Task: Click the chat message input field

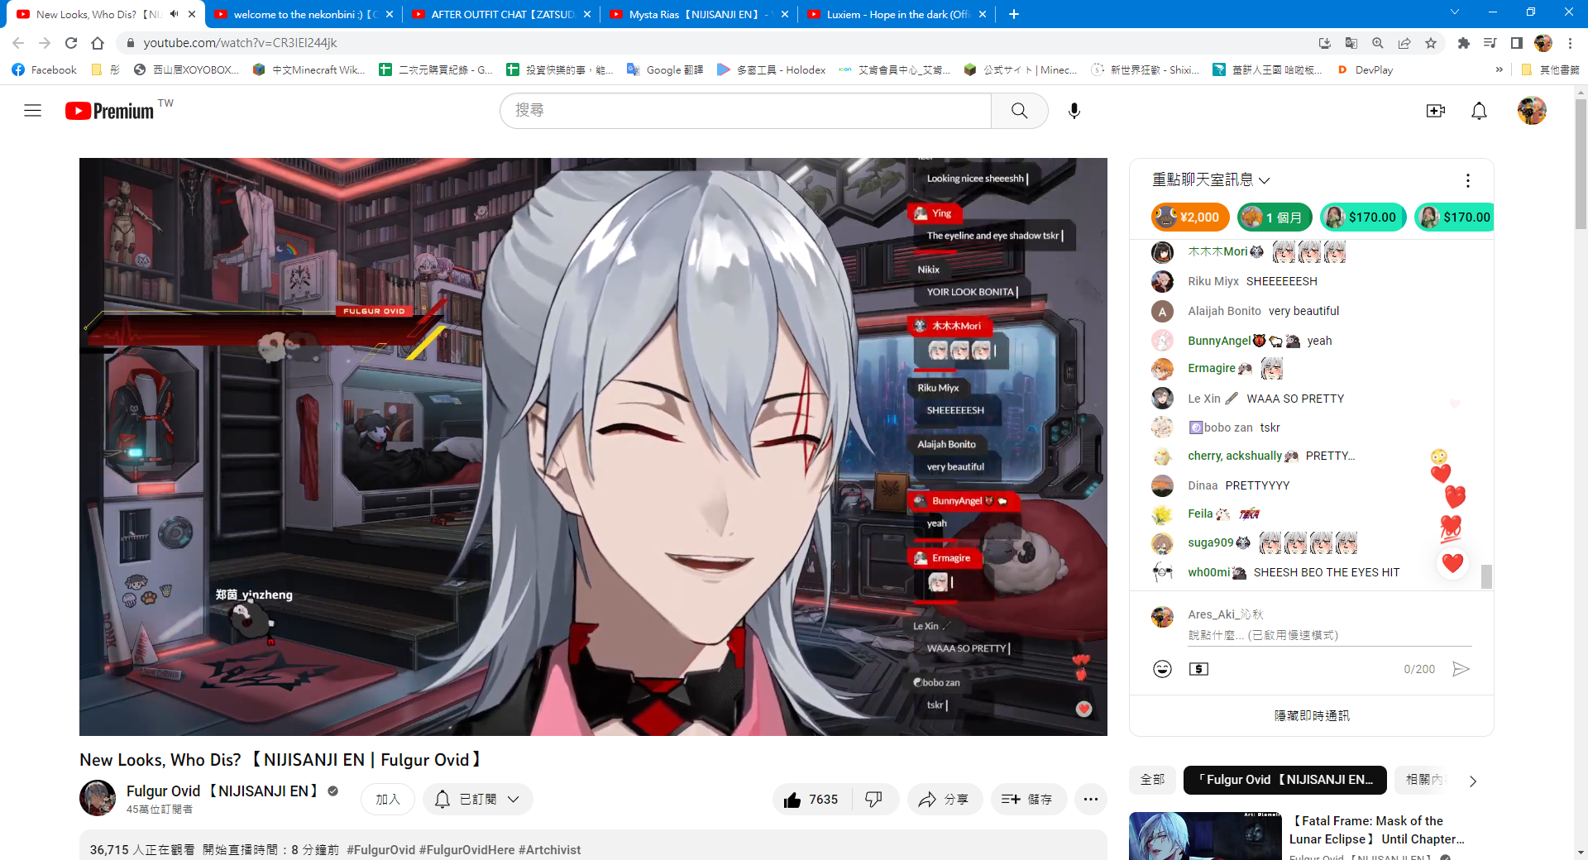Action: tap(1330, 635)
